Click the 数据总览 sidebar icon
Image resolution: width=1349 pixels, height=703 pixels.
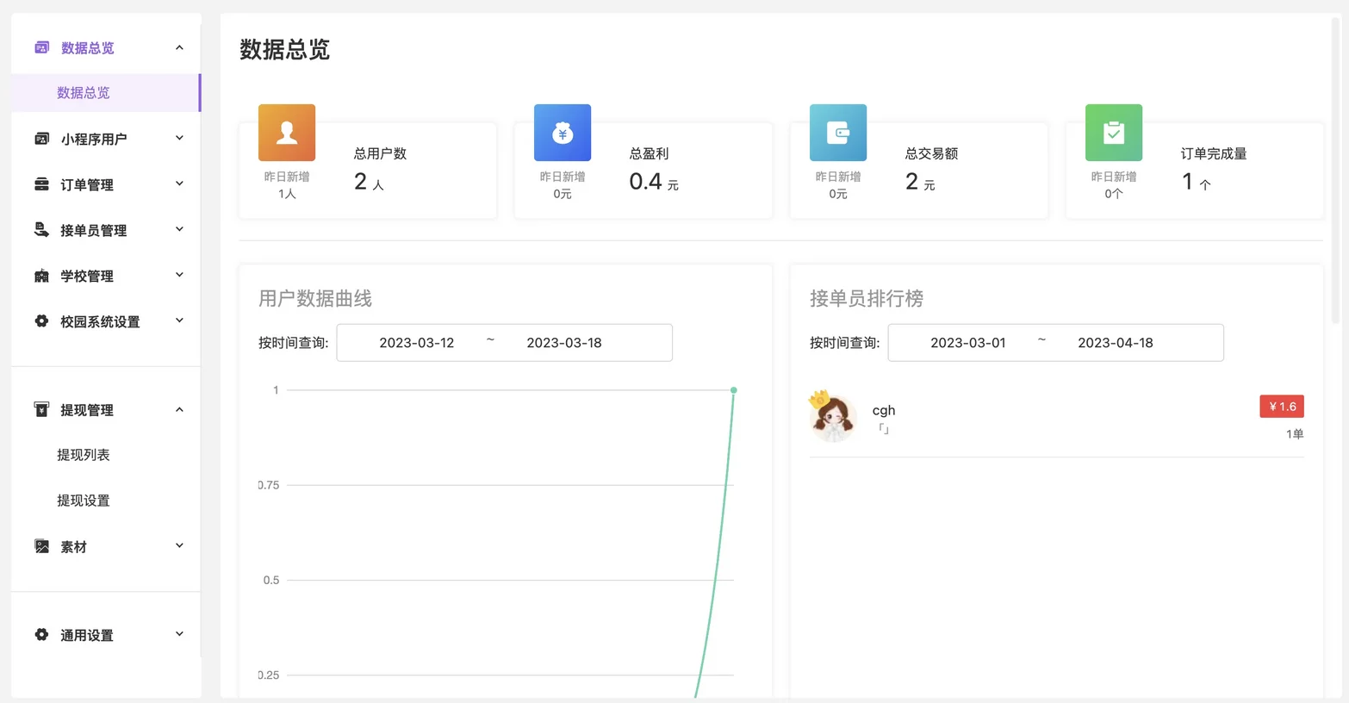pyautogui.click(x=40, y=47)
